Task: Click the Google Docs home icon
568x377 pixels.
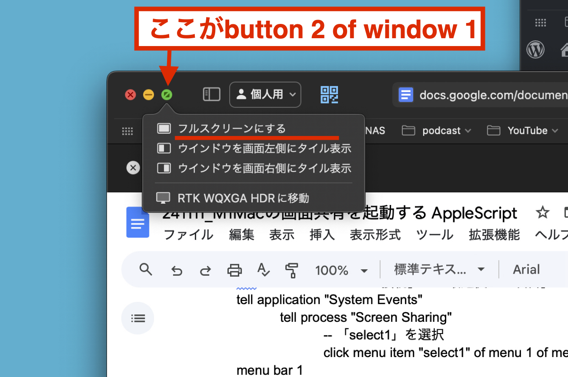Action: tap(137, 223)
